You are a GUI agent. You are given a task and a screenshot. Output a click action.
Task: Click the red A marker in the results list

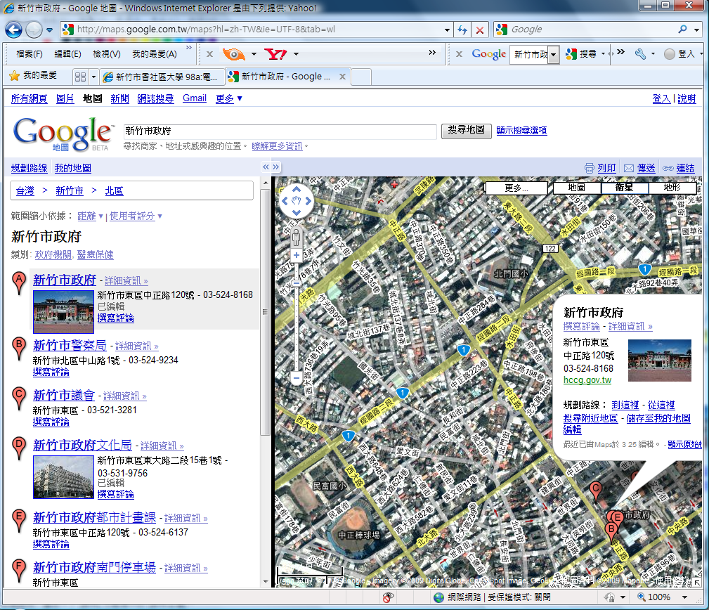click(18, 283)
